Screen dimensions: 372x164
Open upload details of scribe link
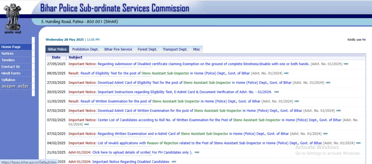tap(142, 152)
